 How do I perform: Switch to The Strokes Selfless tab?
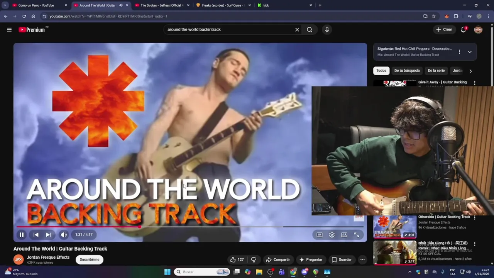pos(162,5)
